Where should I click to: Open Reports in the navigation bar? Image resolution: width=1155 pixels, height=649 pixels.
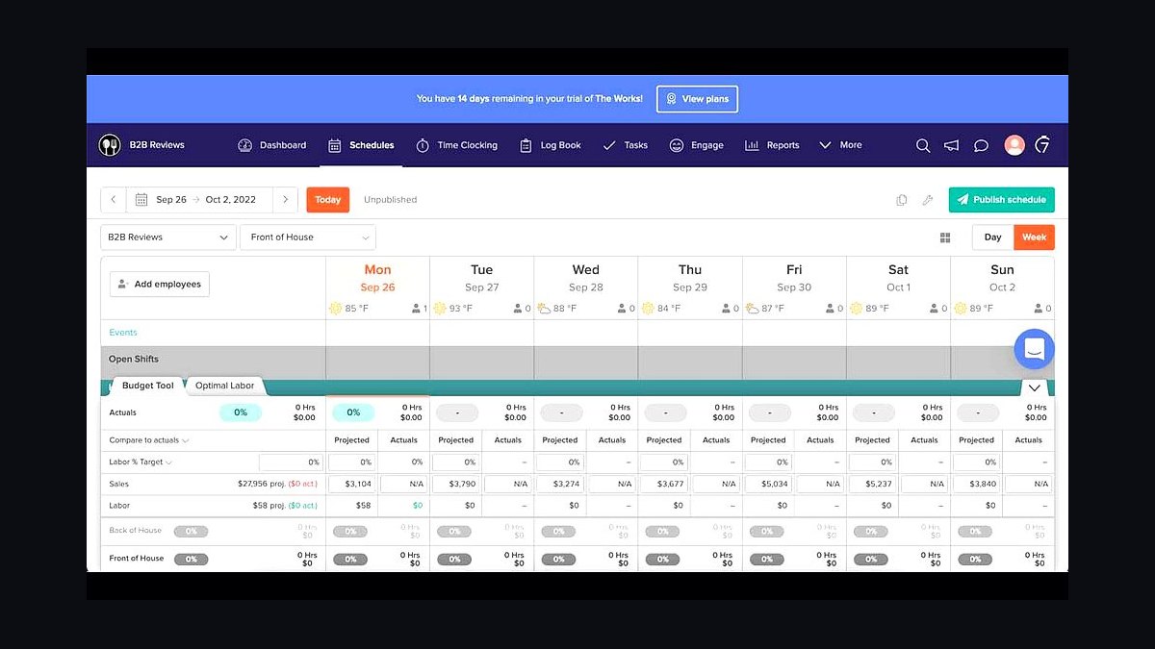point(772,145)
